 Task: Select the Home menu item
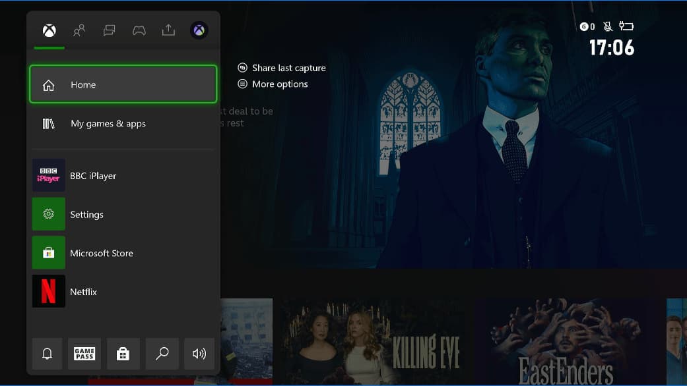click(123, 84)
